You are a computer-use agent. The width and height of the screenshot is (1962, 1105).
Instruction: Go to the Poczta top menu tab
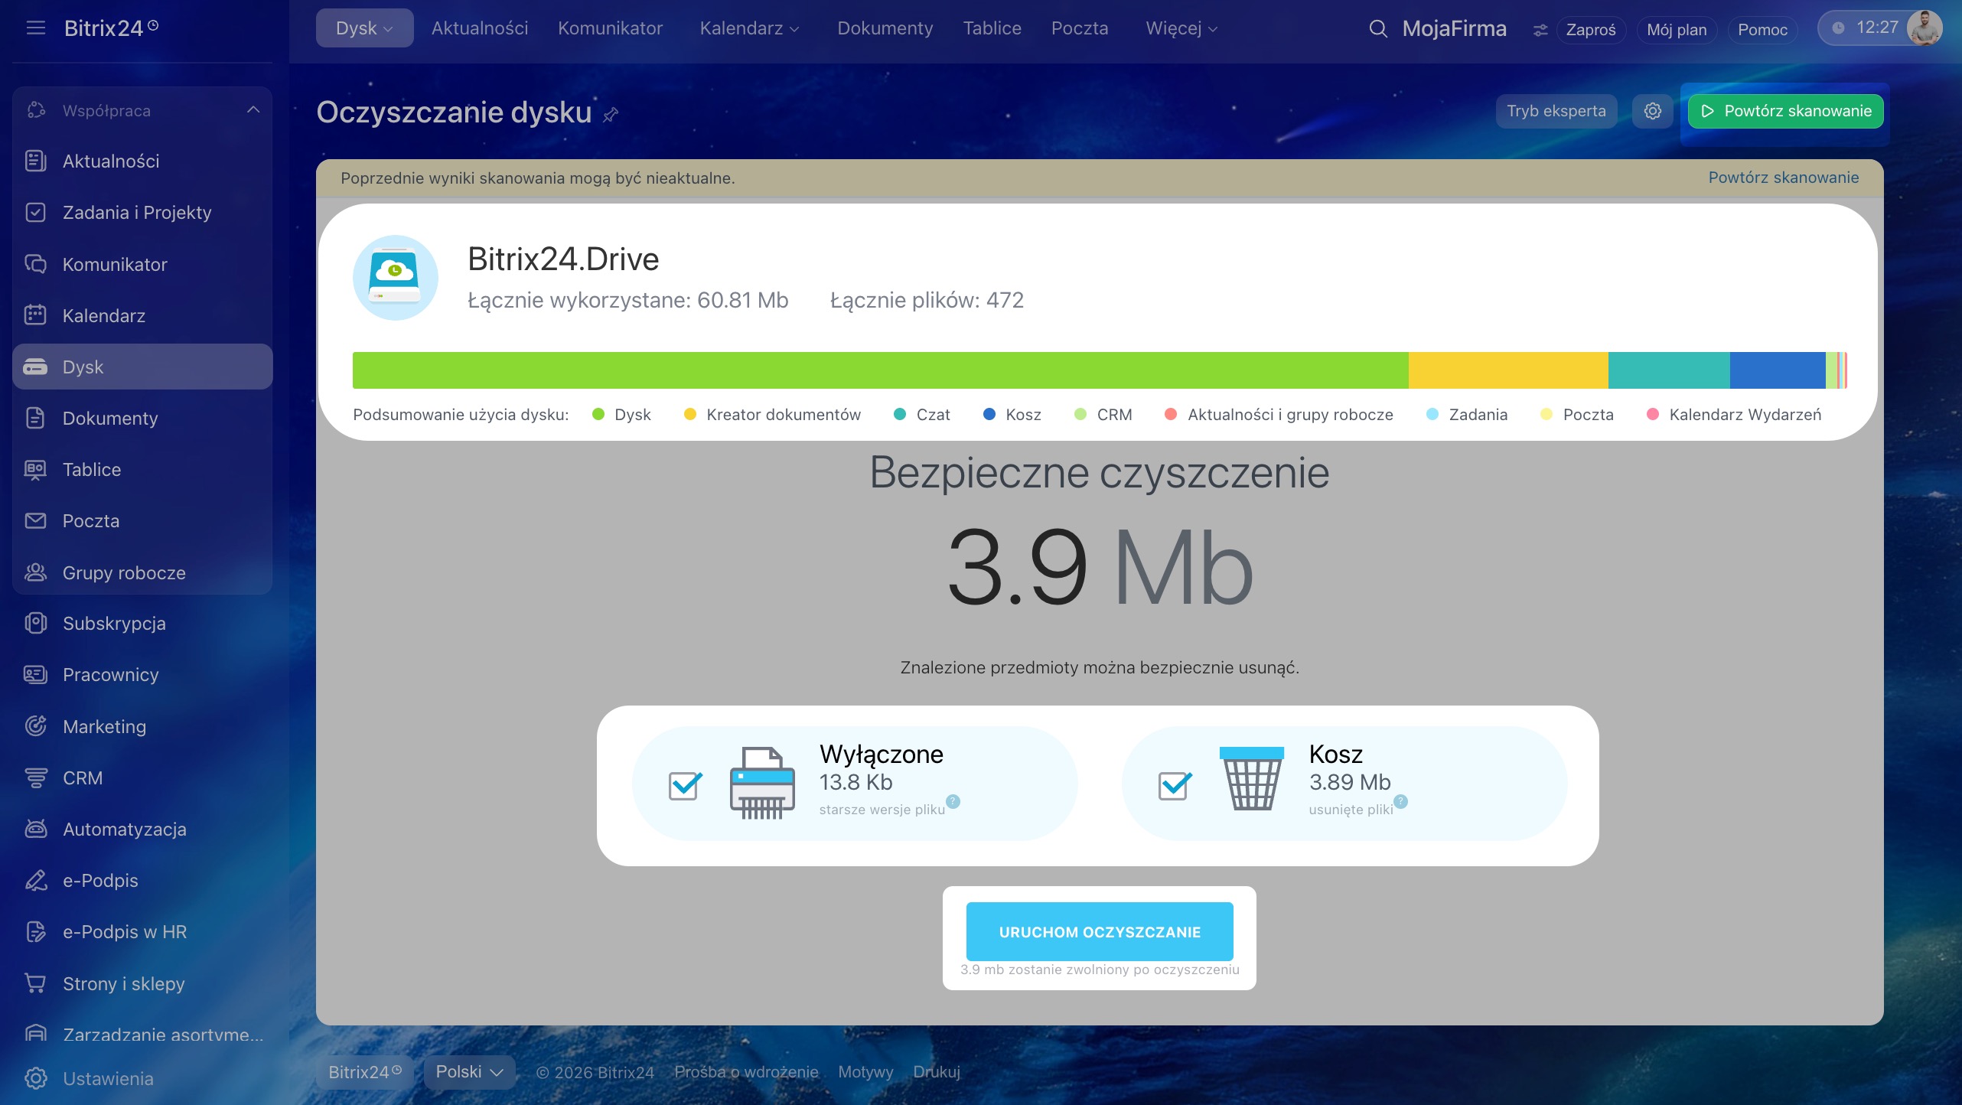point(1079,28)
